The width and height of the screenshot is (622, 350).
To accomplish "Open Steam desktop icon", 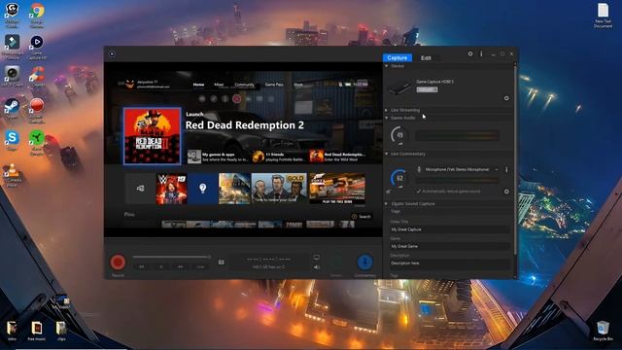I will click(x=12, y=108).
